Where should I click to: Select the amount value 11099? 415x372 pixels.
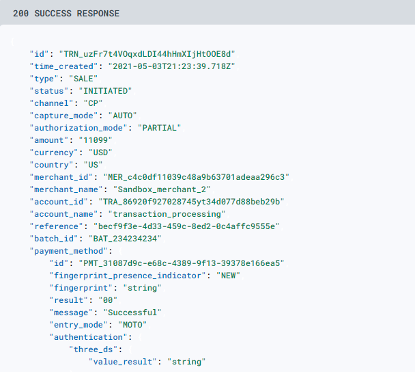click(96, 140)
